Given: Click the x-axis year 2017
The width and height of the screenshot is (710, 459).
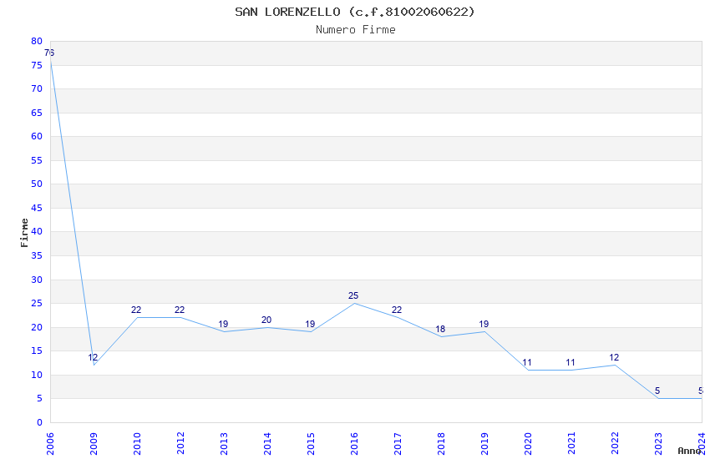Looking at the screenshot, I should (398, 444).
